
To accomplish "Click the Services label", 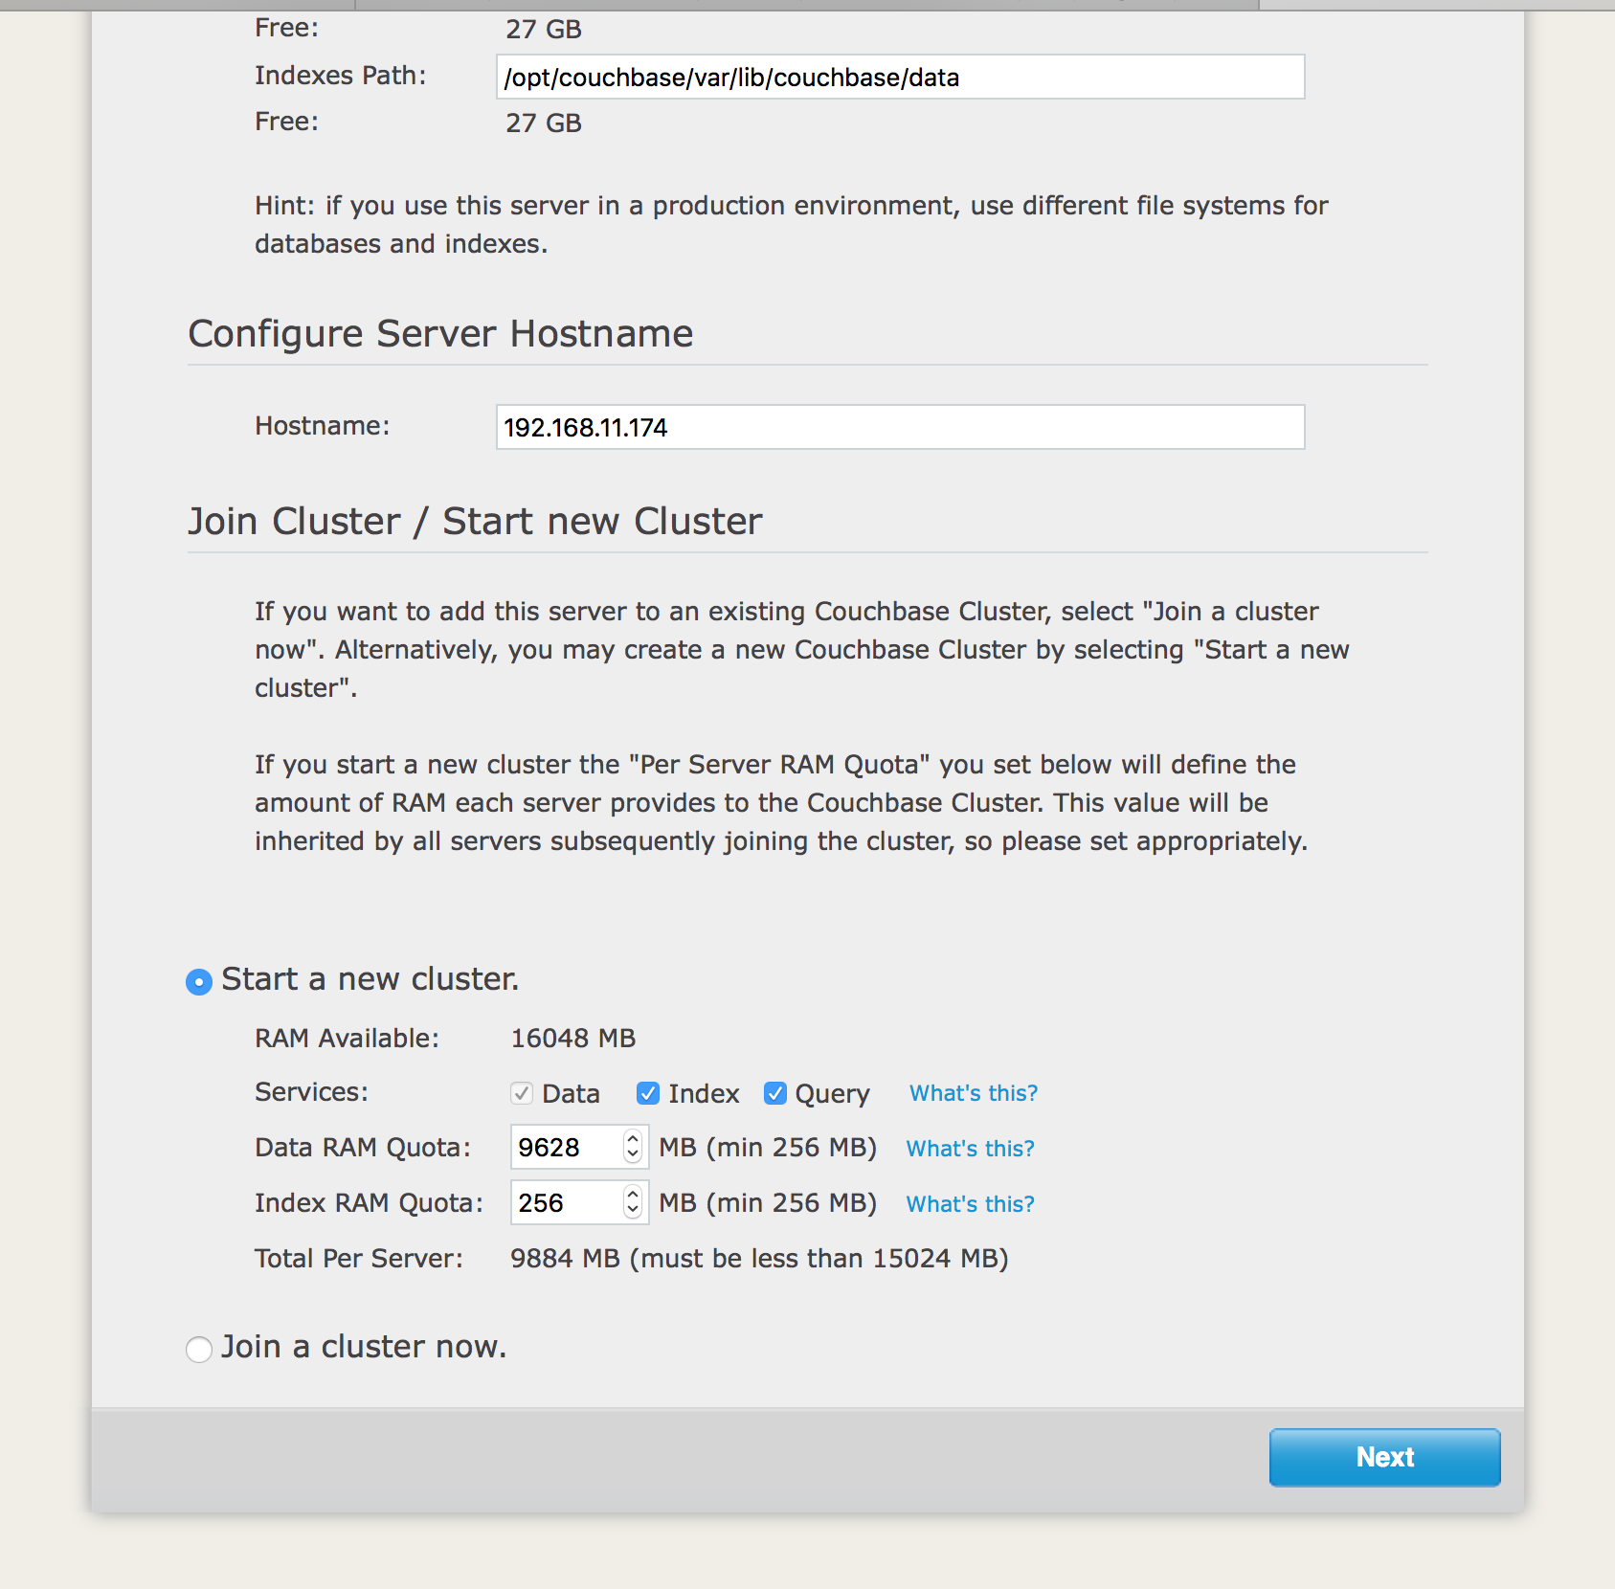I will coord(311,1092).
